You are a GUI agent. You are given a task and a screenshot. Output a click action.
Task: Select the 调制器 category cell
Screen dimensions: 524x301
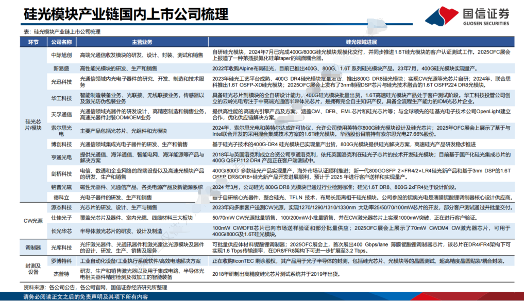click(33, 247)
